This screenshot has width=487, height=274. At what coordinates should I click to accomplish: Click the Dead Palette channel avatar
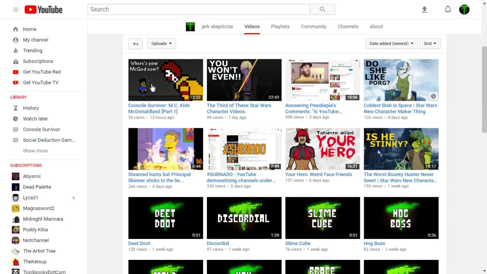[16, 187]
